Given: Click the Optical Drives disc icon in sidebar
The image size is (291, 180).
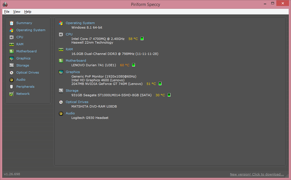Looking at the screenshot, I should point(12,73).
